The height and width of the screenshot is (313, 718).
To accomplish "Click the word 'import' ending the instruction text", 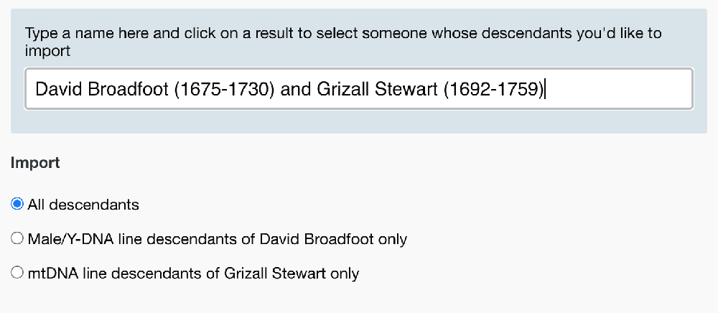I will click(47, 51).
